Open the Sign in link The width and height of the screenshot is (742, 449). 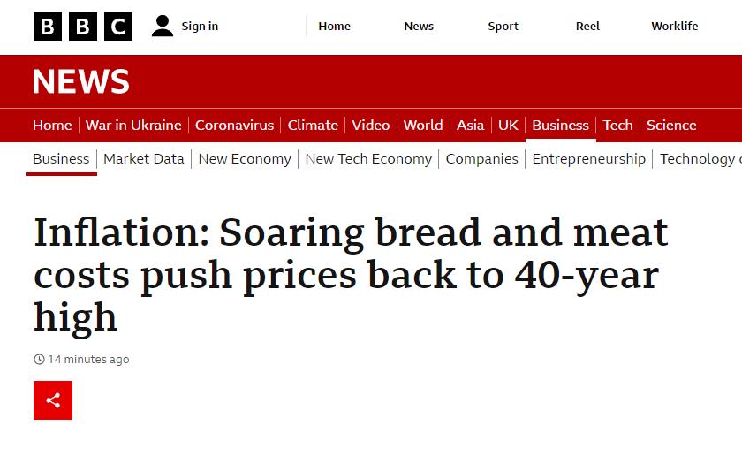click(200, 26)
